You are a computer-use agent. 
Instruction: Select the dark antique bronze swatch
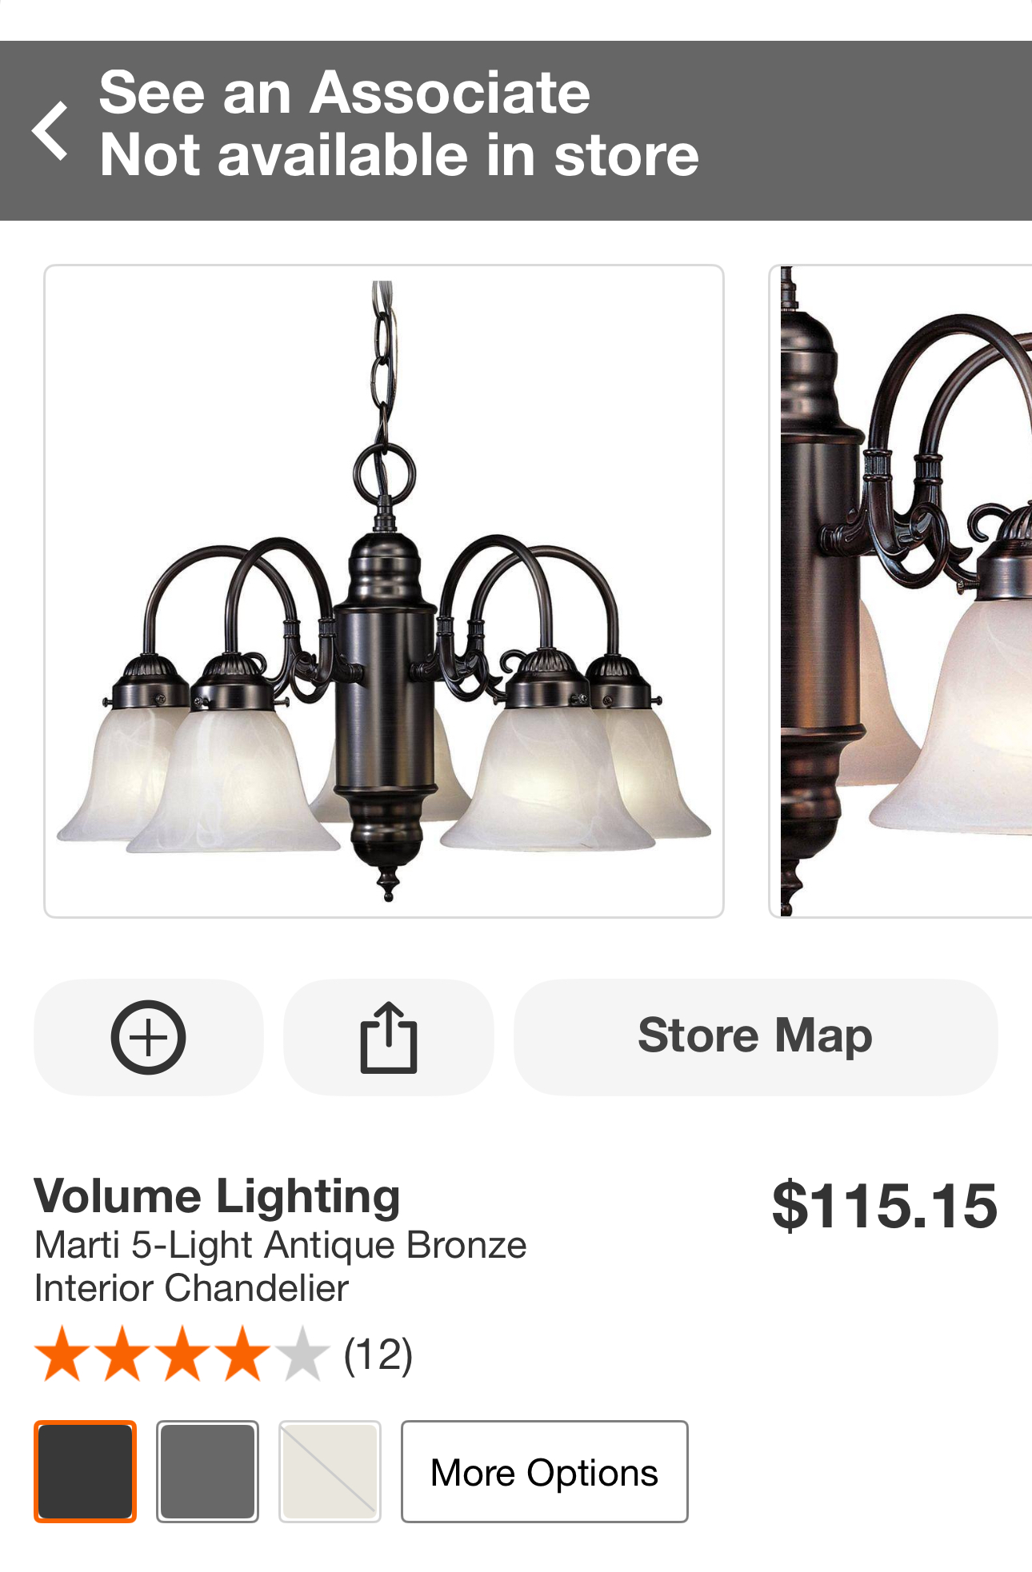click(x=85, y=1471)
